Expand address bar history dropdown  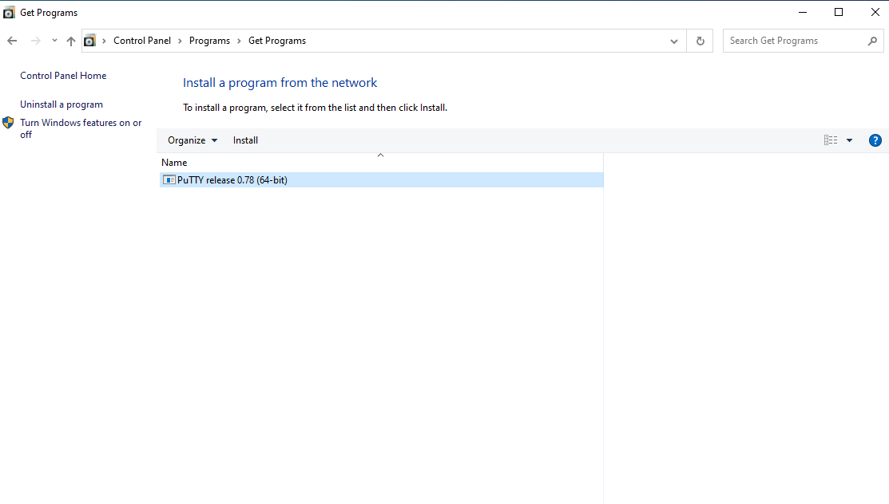coord(673,41)
